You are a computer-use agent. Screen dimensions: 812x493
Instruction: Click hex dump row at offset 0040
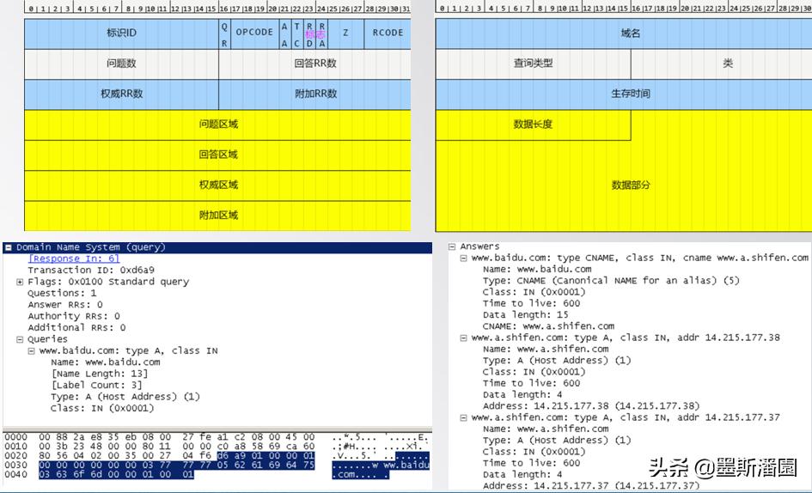tap(217, 474)
